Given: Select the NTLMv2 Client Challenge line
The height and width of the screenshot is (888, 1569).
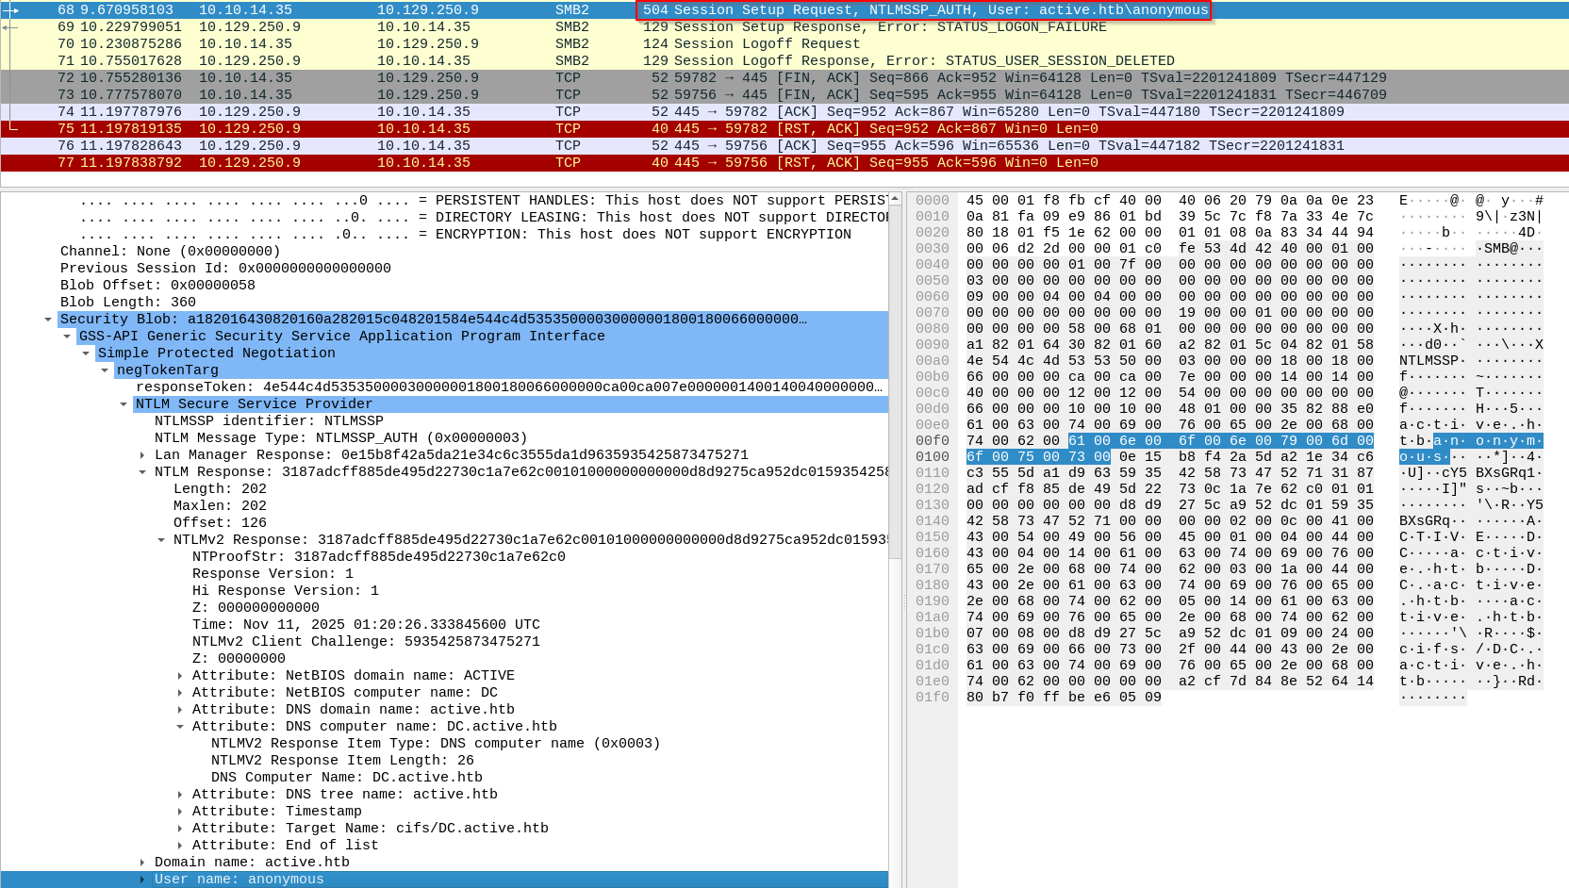Looking at the screenshot, I should coord(366,642).
